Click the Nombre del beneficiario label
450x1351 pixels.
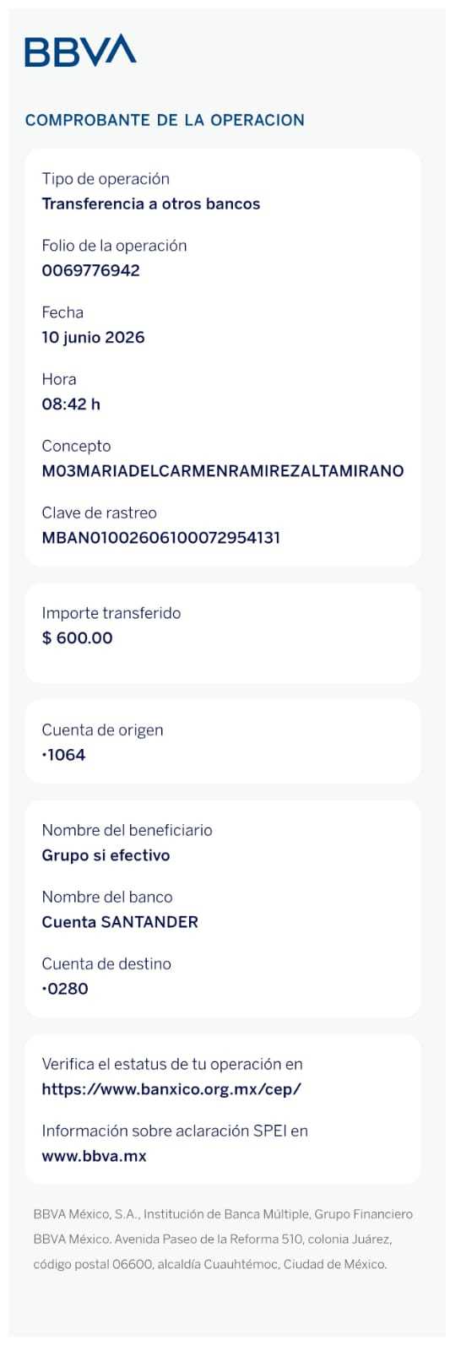coord(127,830)
